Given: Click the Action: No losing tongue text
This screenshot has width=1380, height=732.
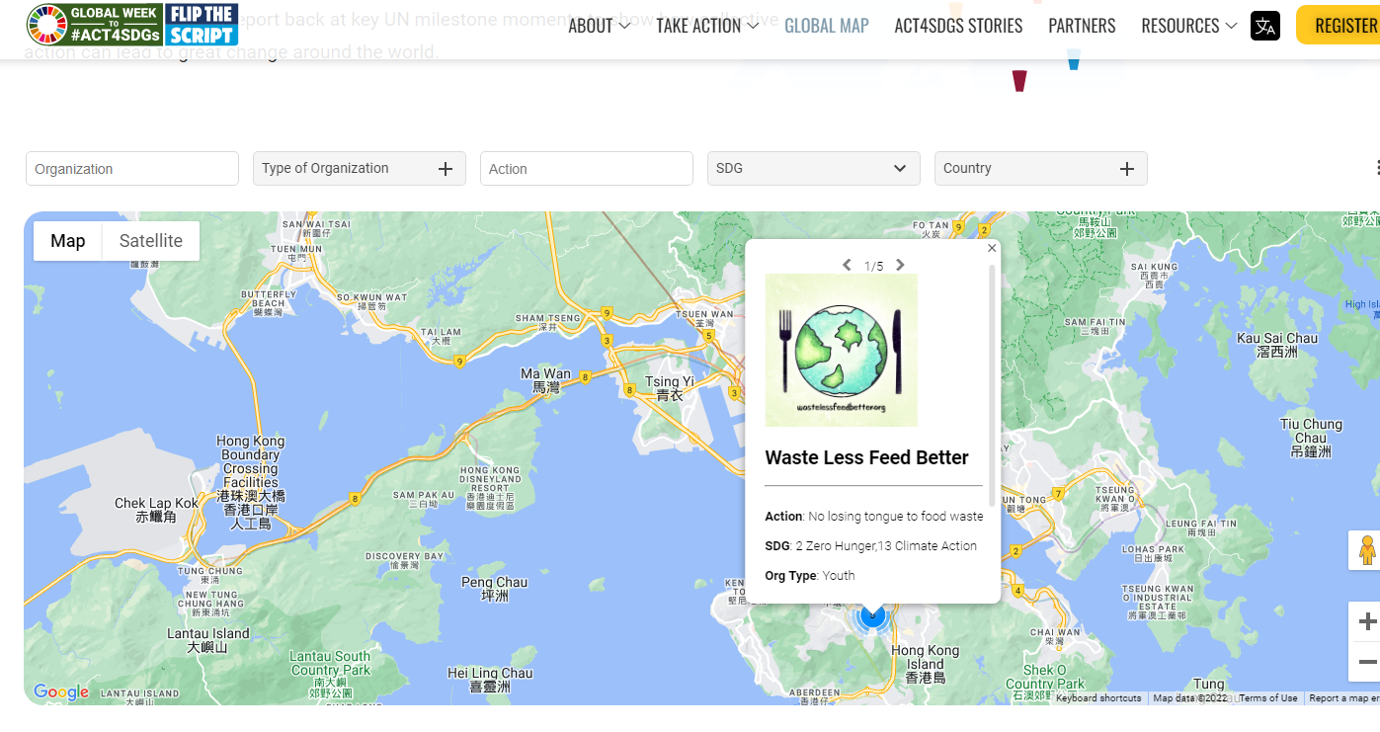Looking at the screenshot, I should click(x=874, y=516).
